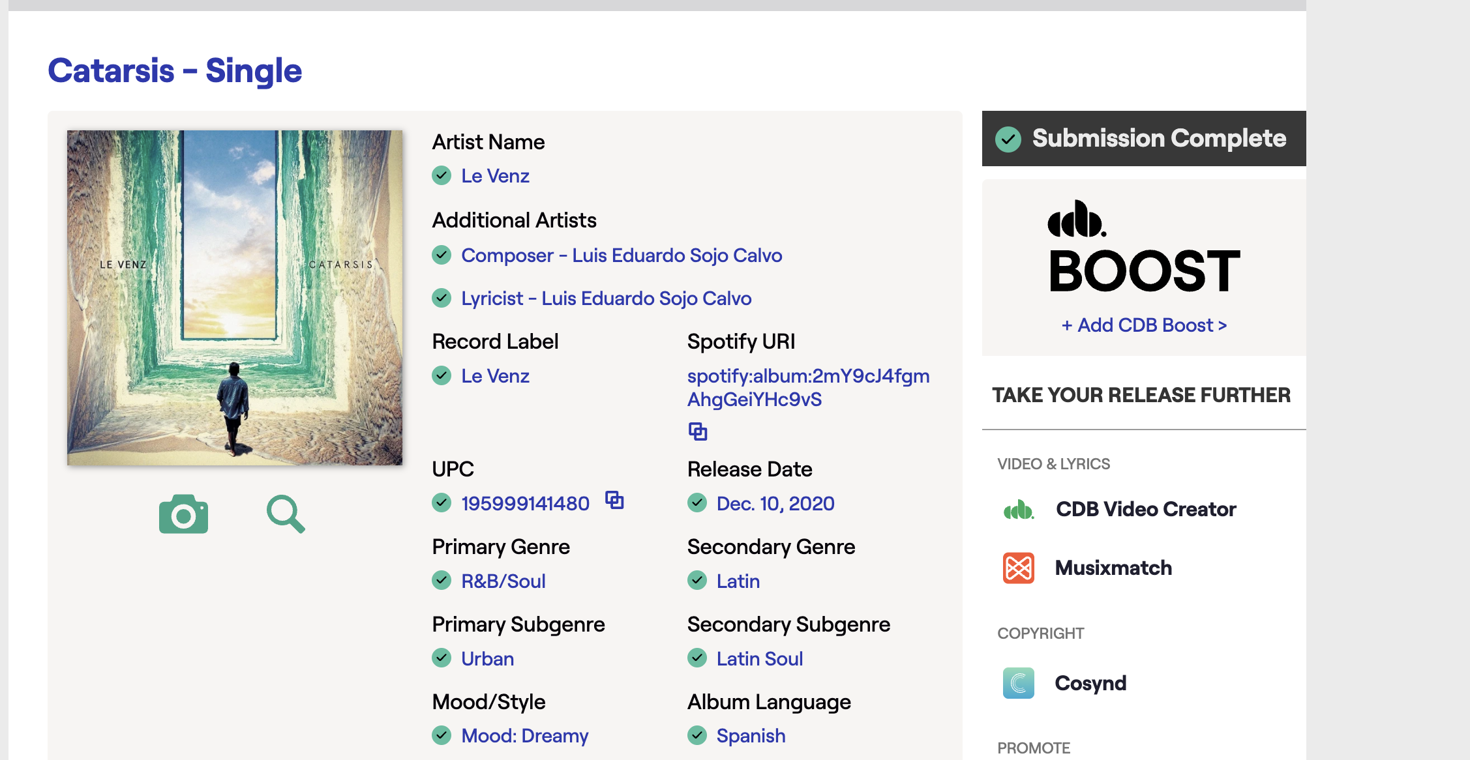Click the magnifier icon under the album art
The width and height of the screenshot is (1470, 760).
point(286,514)
